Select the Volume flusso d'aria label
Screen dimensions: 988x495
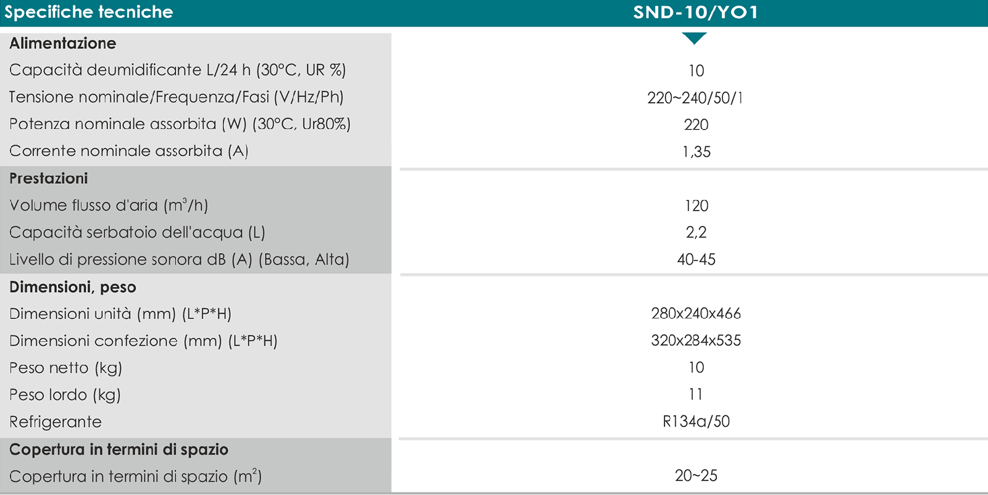click(109, 205)
